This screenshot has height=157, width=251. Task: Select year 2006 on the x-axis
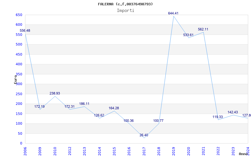25,151
